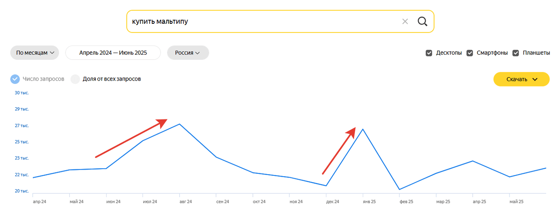Click the 'апр 24' axis label
This screenshot has width=560, height=213.
tap(40, 202)
